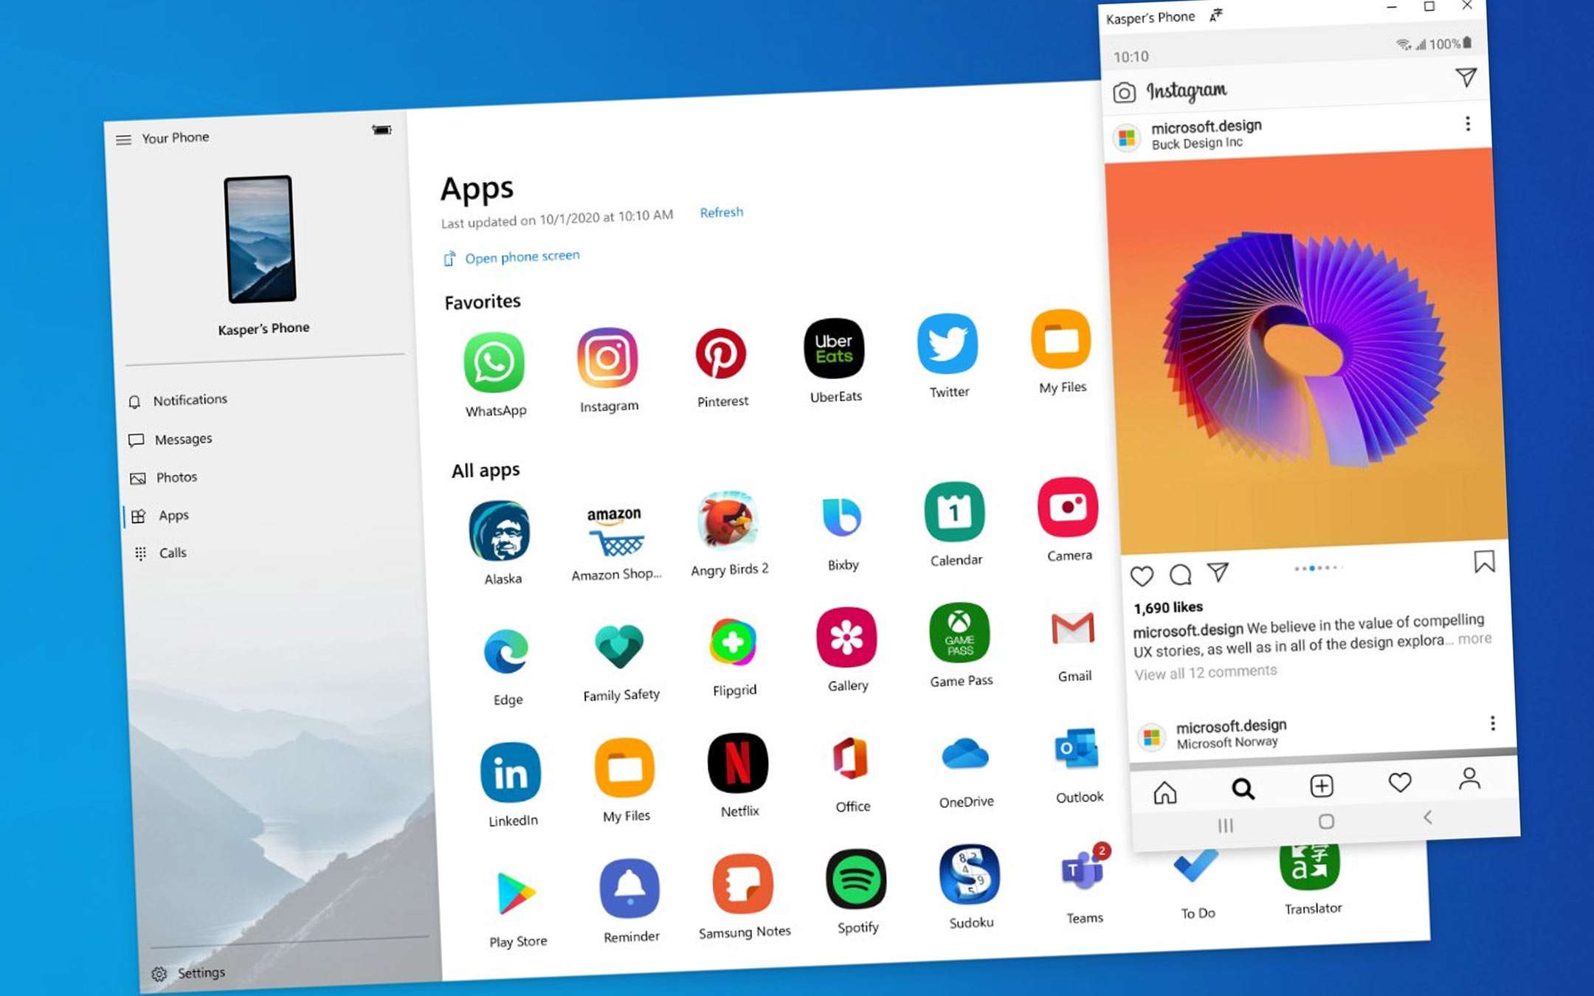
Task: View all 12 comments link
Action: [1204, 669]
